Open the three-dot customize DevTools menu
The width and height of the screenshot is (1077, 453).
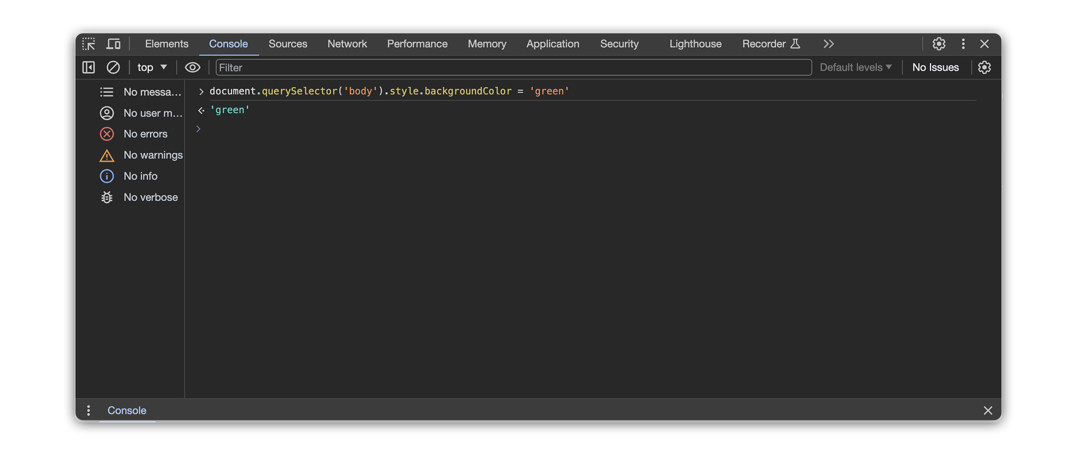963,44
